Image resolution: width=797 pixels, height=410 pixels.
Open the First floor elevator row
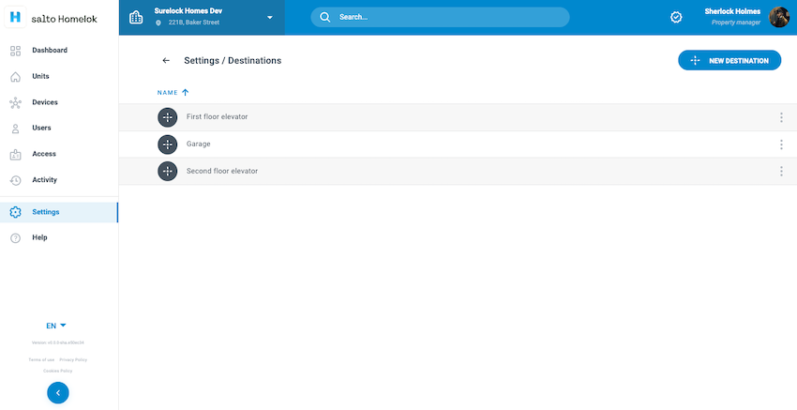coord(458,117)
